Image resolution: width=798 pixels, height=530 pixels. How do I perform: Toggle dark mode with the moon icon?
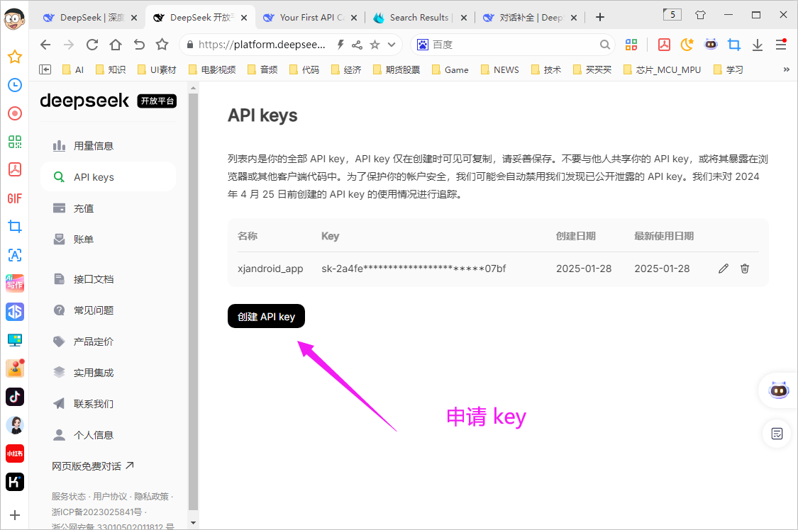[x=687, y=44]
